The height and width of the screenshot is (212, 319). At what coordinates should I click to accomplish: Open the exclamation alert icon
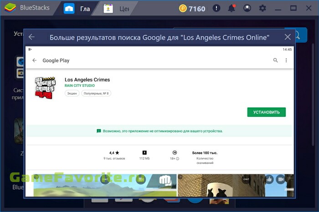tap(216, 8)
